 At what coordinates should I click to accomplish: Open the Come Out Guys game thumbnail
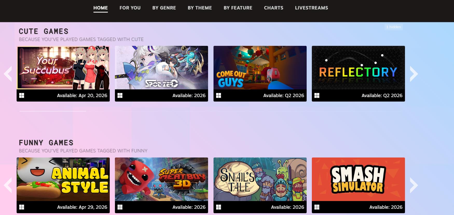tap(260, 68)
